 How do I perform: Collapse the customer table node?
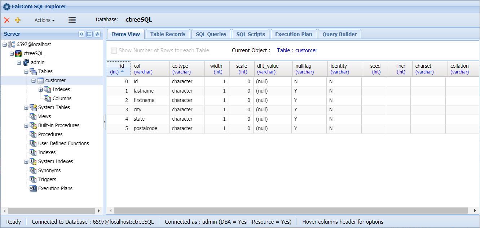(33, 81)
